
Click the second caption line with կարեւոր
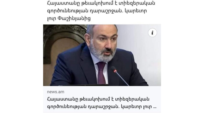(97, 11)
